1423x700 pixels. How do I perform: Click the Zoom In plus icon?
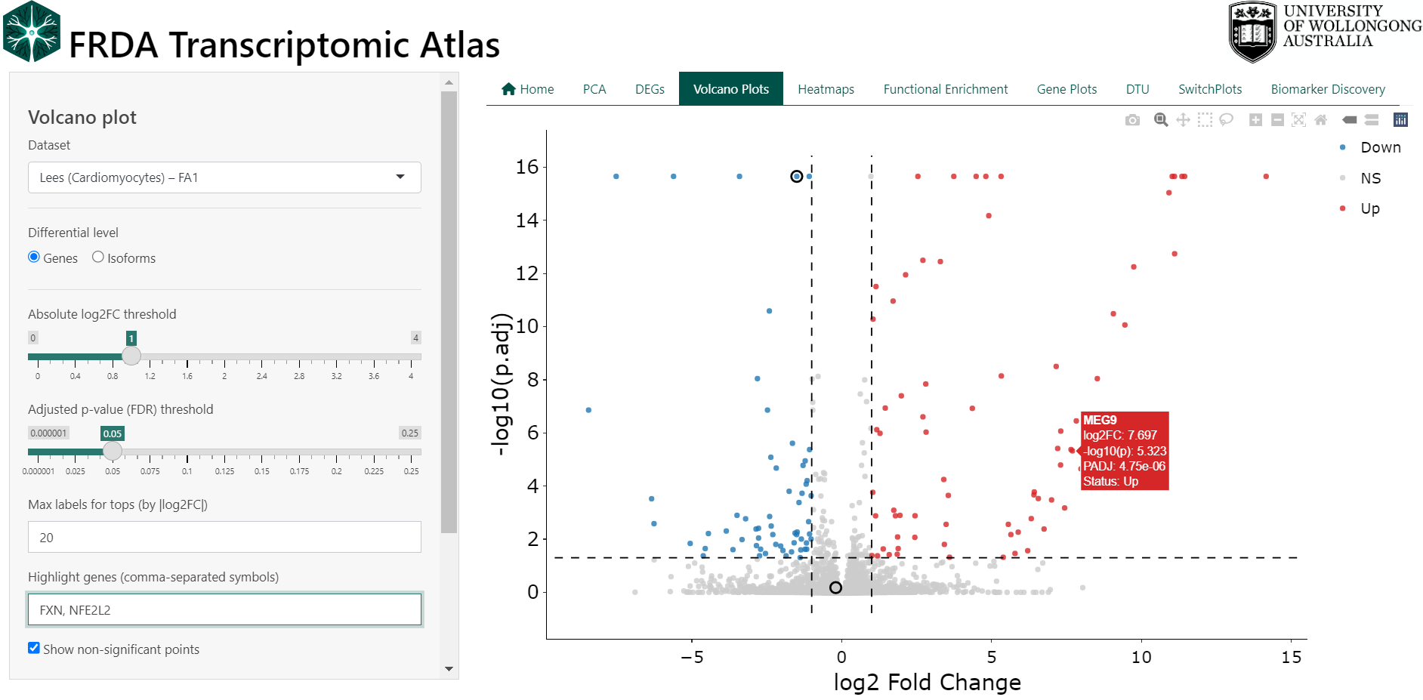tap(1255, 120)
